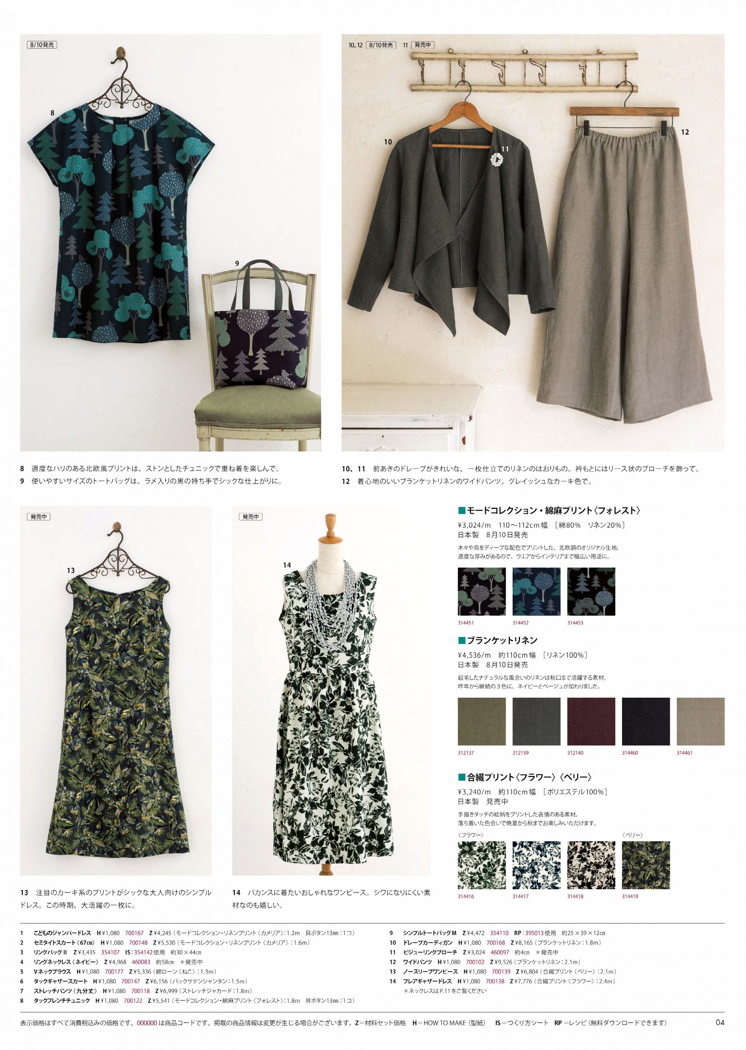The width and height of the screenshot is (746, 1050).
Task: Choose the navy linen swatch 314460
Action: click(x=646, y=721)
